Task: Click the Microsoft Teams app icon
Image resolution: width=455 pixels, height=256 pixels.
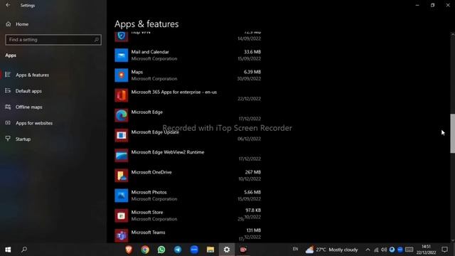Action: (x=122, y=235)
